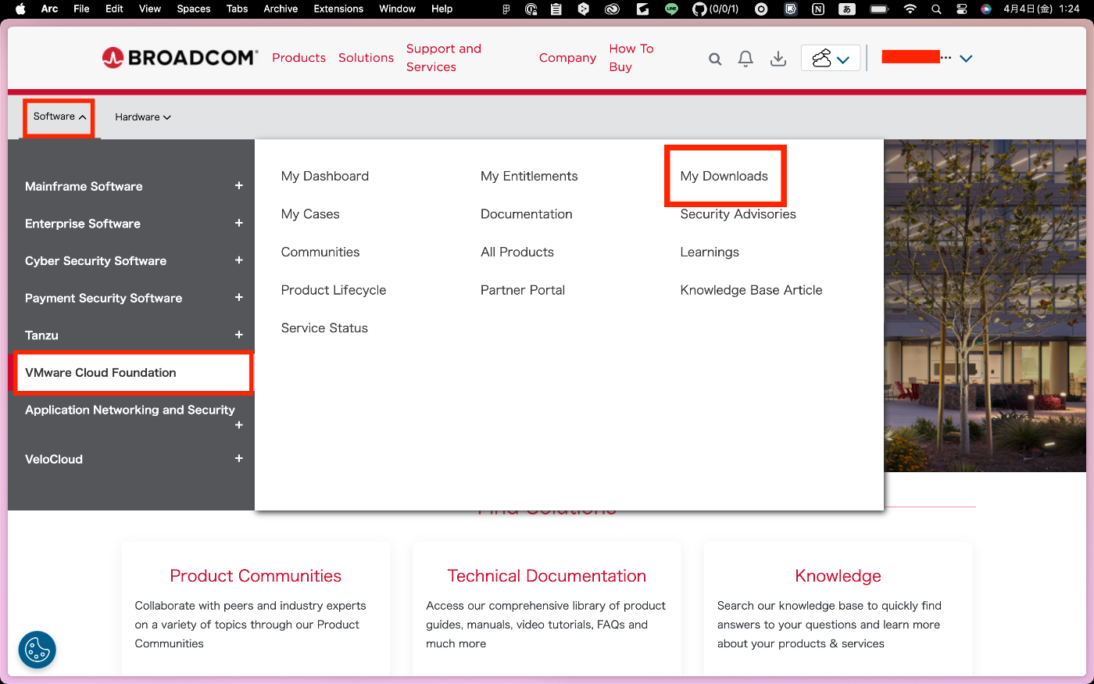Open Products in top navigation

tap(299, 58)
